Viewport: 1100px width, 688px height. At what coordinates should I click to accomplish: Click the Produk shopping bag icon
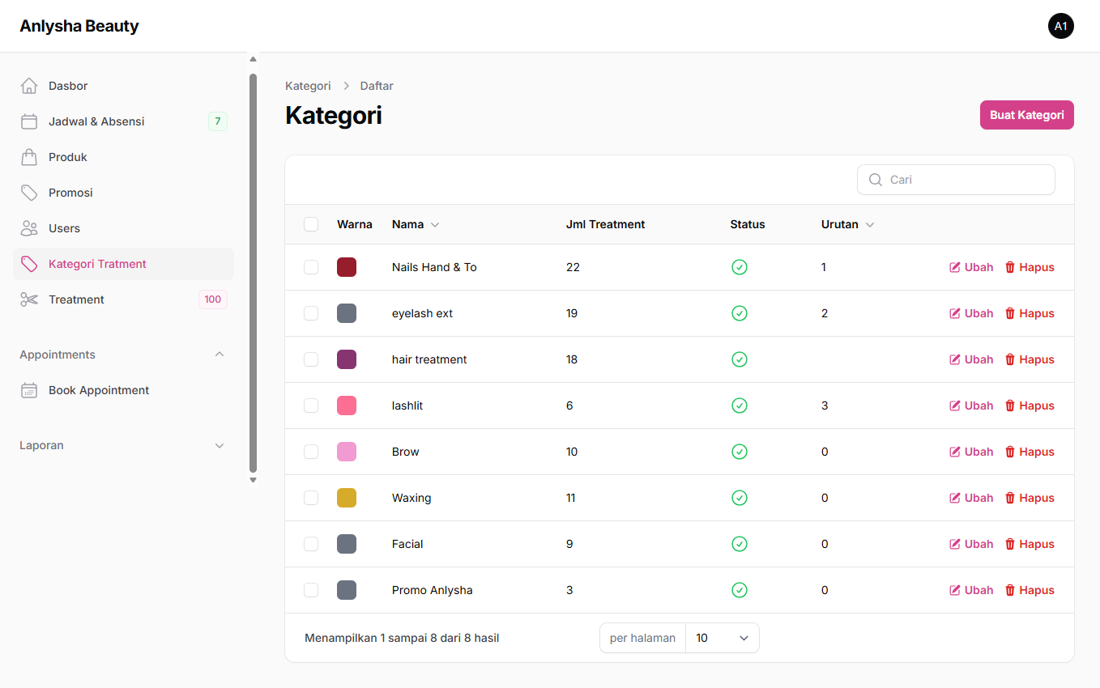pyautogui.click(x=29, y=157)
